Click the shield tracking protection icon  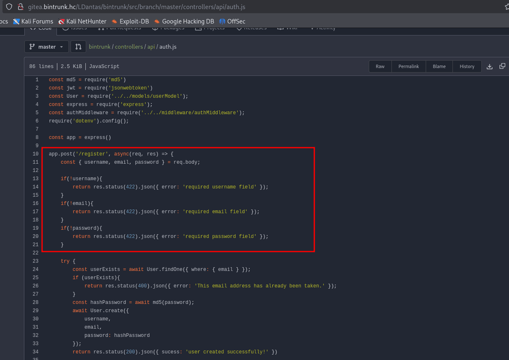[x=9, y=7]
